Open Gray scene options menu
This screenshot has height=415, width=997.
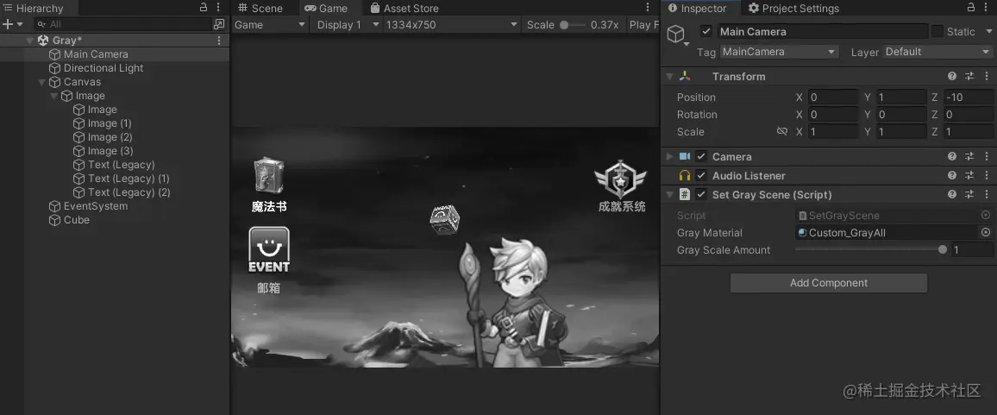click(219, 40)
